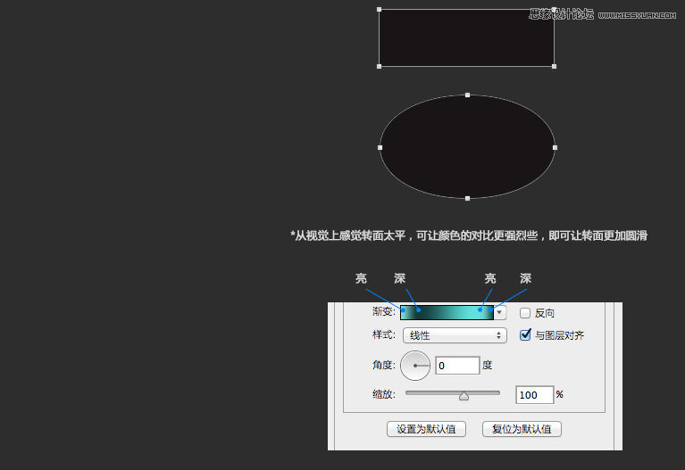Click the 角度: label text

click(384, 365)
